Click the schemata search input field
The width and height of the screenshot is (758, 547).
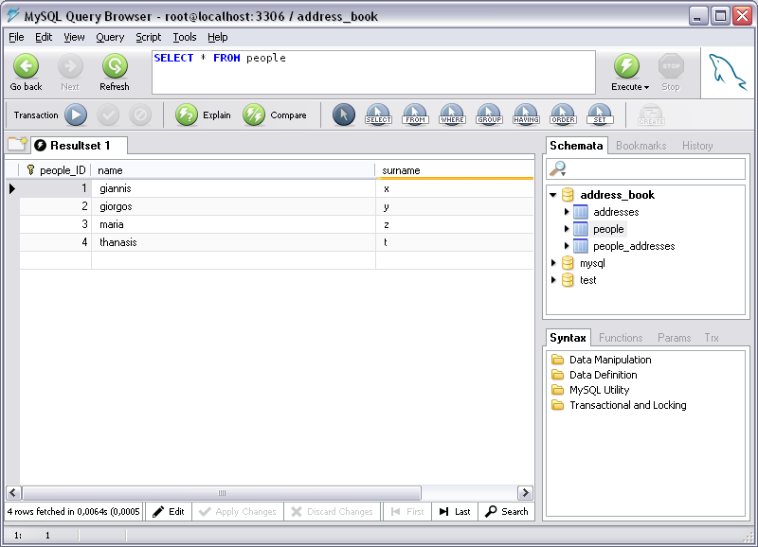click(x=646, y=169)
